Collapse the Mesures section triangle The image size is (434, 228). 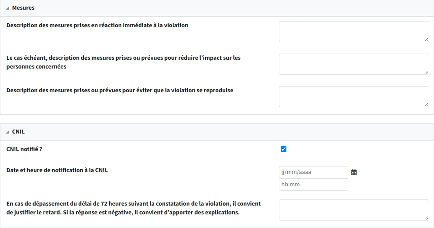coord(8,8)
